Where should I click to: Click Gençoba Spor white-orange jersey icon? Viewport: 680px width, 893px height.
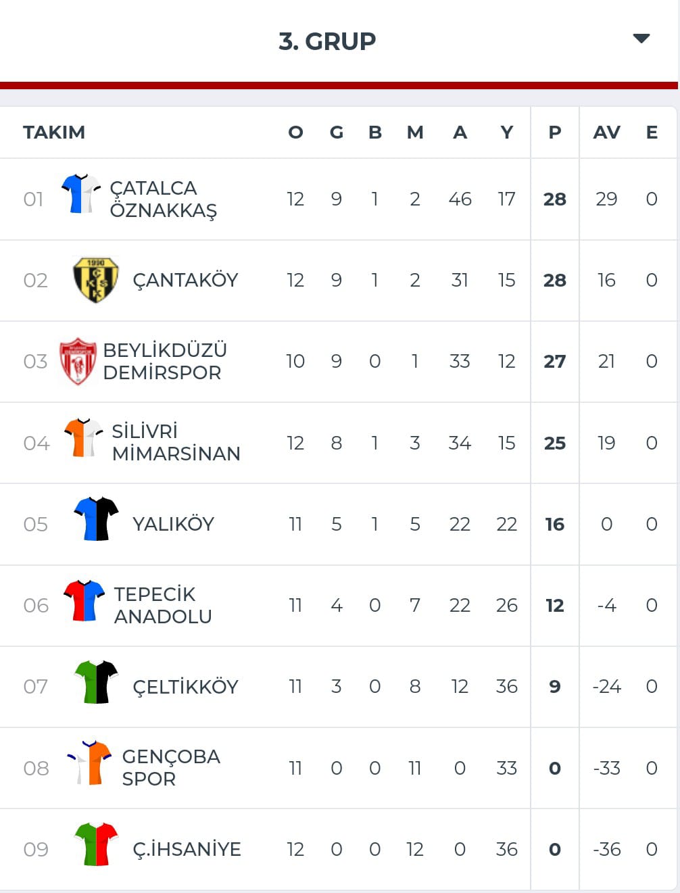89,763
